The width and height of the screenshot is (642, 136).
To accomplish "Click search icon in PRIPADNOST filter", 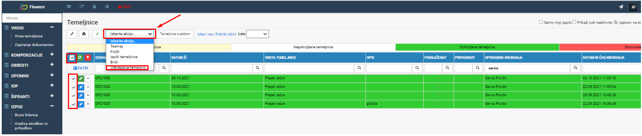I will pos(478,68).
